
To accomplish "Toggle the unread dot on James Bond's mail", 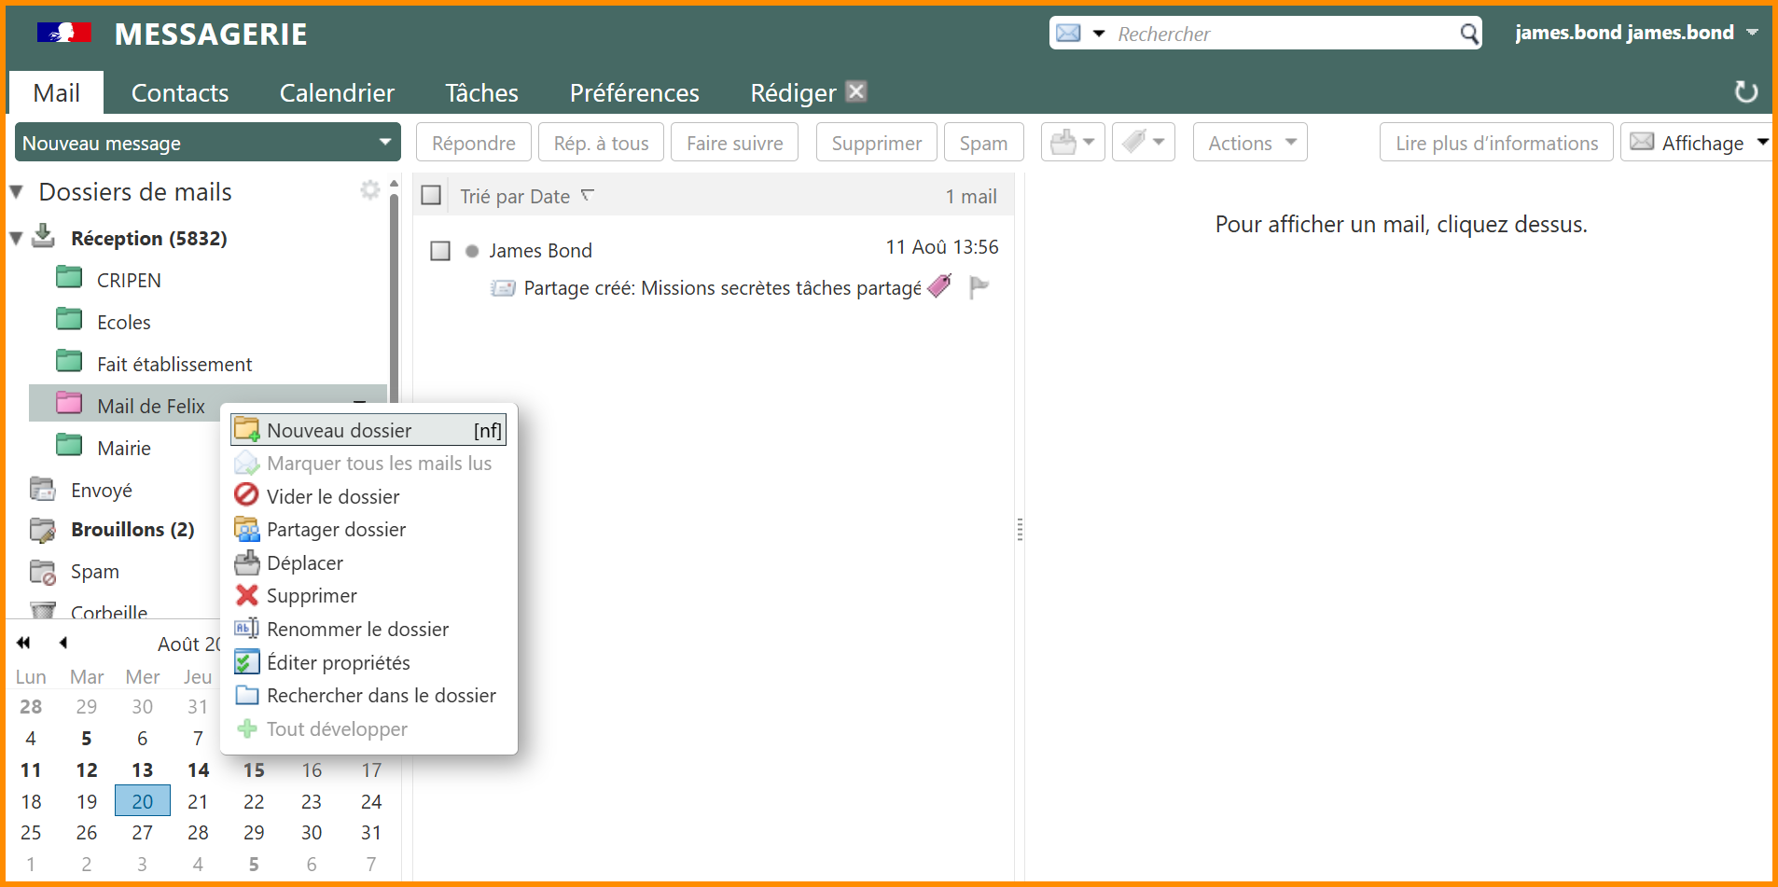I will coord(472,251).
